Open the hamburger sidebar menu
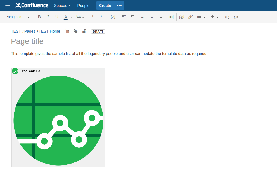The height and width of the screenshot is (182, 277). coord(8,6)
